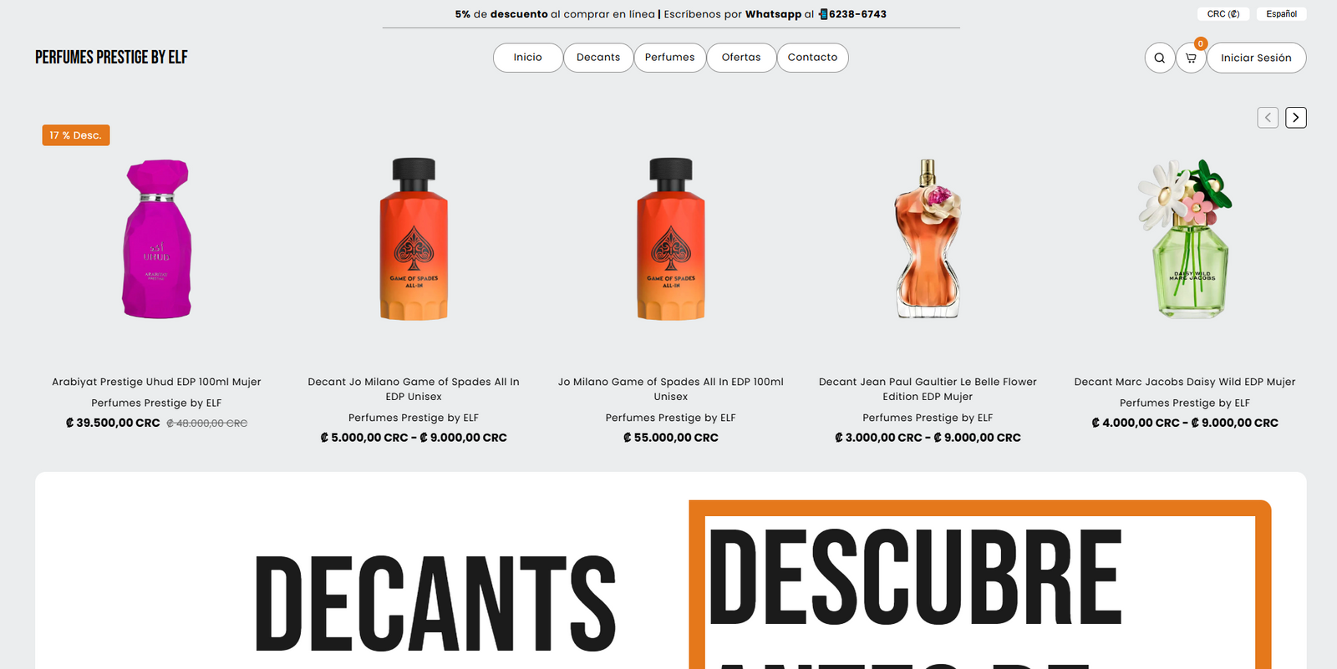Open the Jean Paul Gaultier bottle image
Screen dimensions: 1337x669
tap(928, 239)
